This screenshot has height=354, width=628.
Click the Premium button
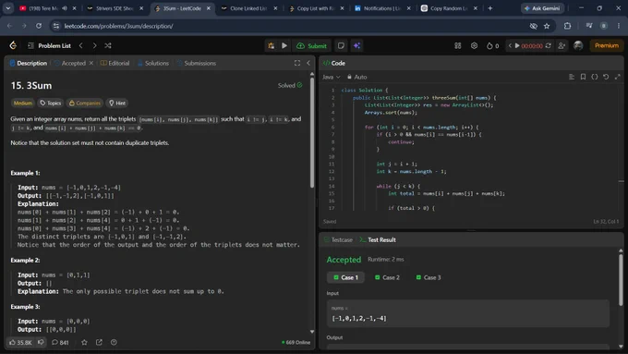(x=607, y=45)
